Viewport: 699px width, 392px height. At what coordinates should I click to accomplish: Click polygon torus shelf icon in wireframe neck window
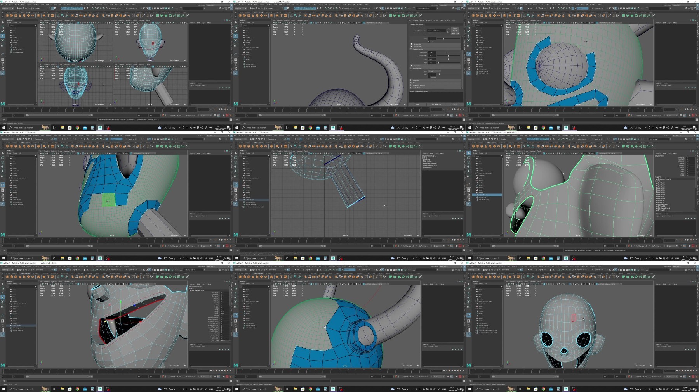[x=257, y=146]
